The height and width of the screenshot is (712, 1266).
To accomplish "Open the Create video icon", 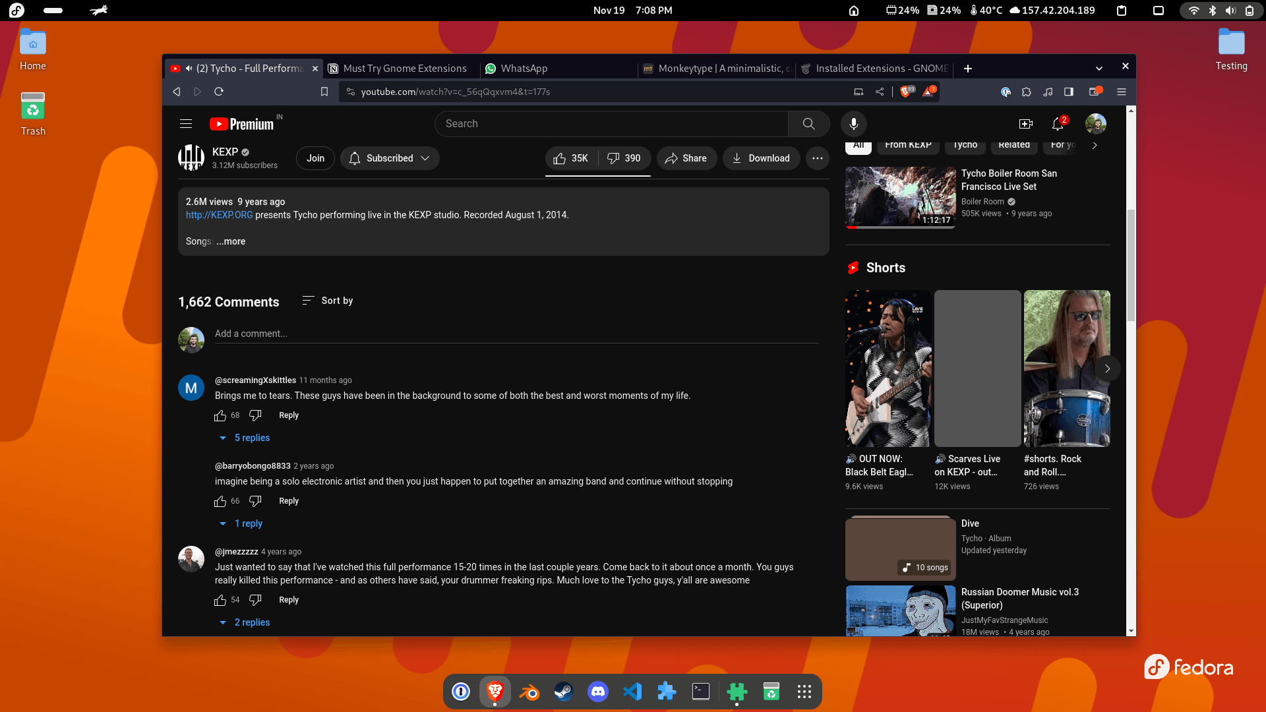I will tap(1025, 124).
